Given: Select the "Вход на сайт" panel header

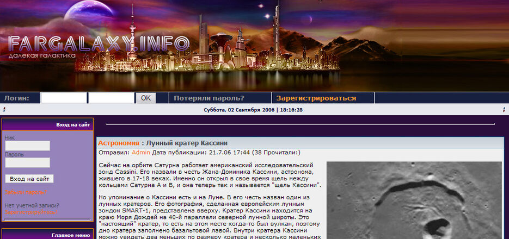Looking at the screenshot, I should [x=73, y=125].
